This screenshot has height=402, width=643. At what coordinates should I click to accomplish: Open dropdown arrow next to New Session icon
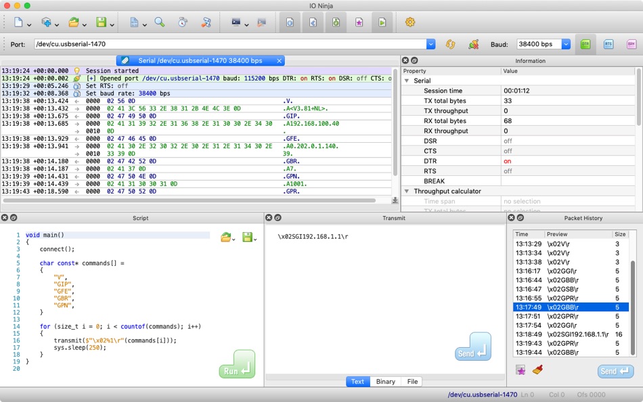pos(29,25)
